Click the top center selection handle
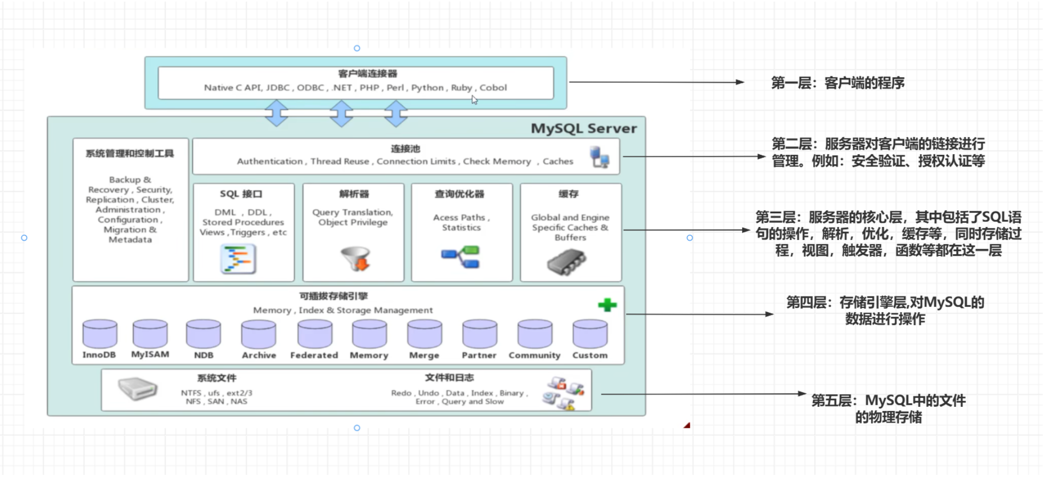The width and height of the screenshot is (1049, 478). pos(357,48)
